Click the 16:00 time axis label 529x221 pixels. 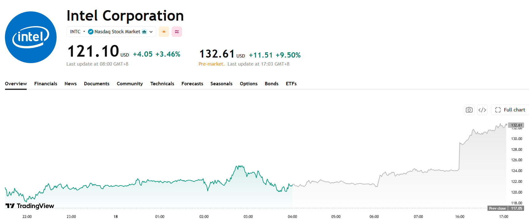tap(459, 217)
